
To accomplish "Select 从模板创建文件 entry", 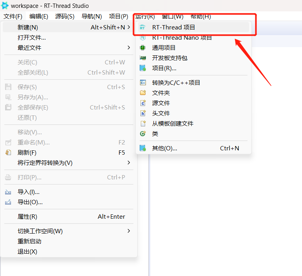I will tap(193, 123).
